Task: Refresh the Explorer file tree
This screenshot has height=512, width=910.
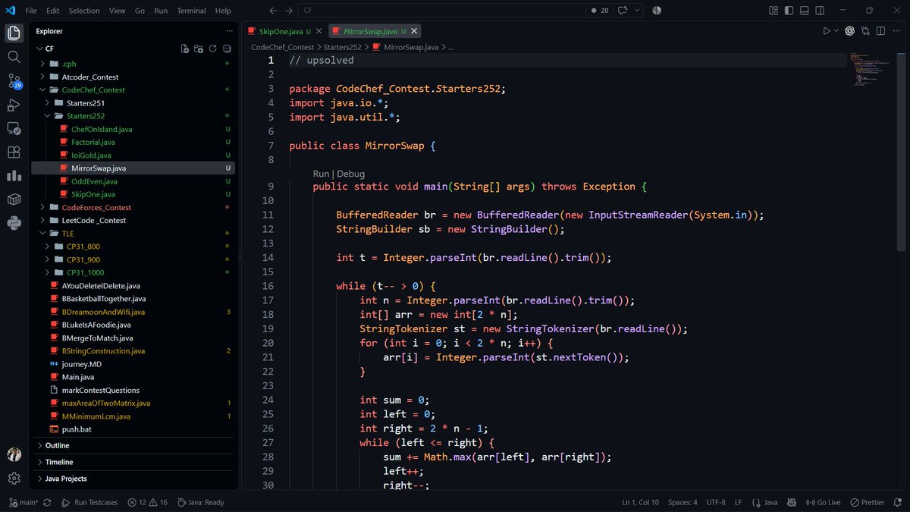Action: [x=213, y=49]
